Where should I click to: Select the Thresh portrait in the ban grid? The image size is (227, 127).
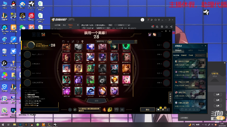coord(126,47)
